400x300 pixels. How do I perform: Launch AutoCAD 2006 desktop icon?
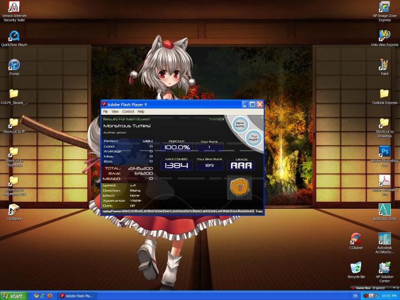(385, 212)
